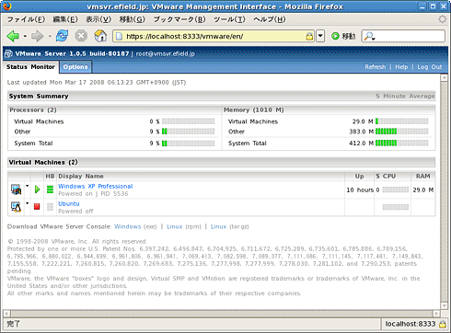The width and height of the screenshot is (451, 333).
Task: Click the "Powered off" status text
Action: coord(75,212)
